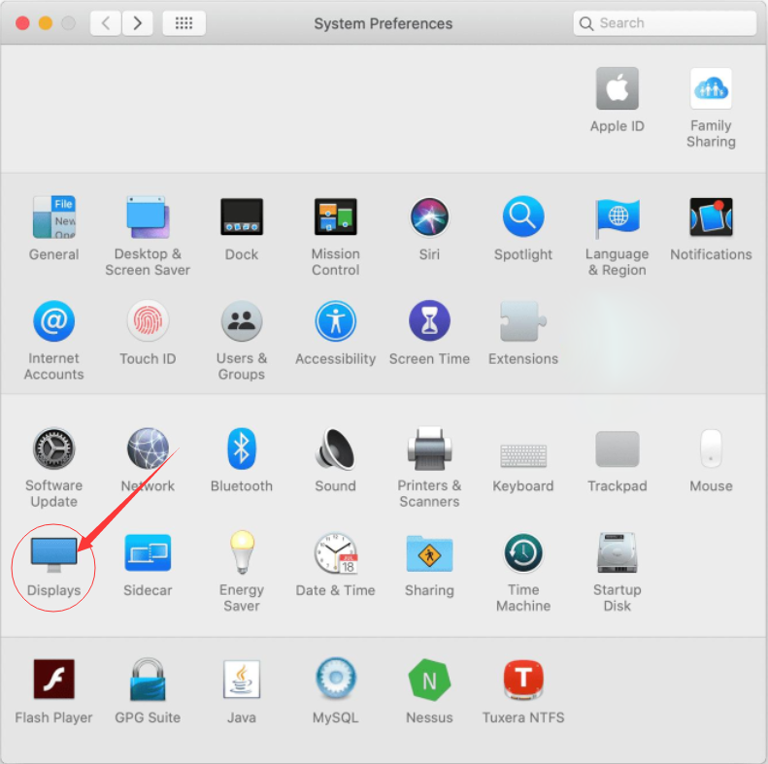Open General preferences
Image resolution: width=768 pixels, height=764 pixels.
click(53, 216)
